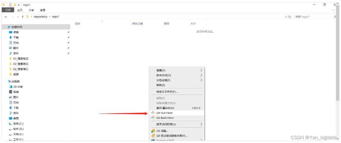This screenshot has height=143, width=341.
Task: Go forward with the right arrow button
Action: [13, 17]
